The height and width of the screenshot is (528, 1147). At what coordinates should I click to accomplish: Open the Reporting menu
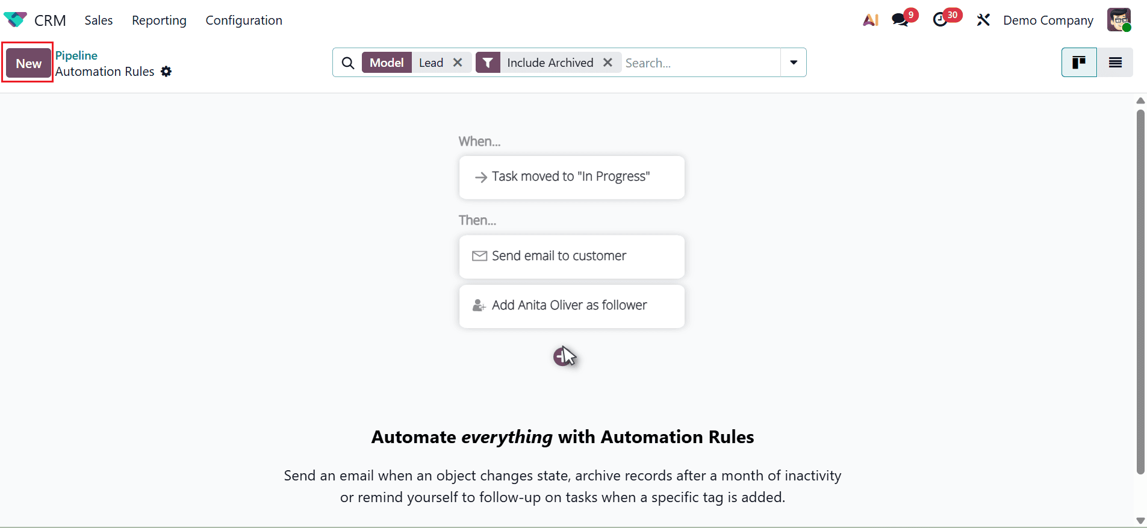(159, 20)
